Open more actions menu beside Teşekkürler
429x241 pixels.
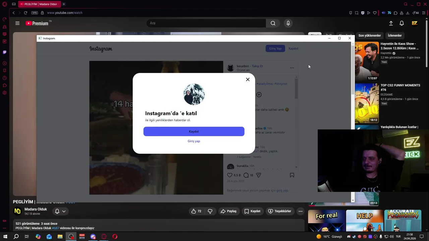pyautogui.click(x=300, y=211)
